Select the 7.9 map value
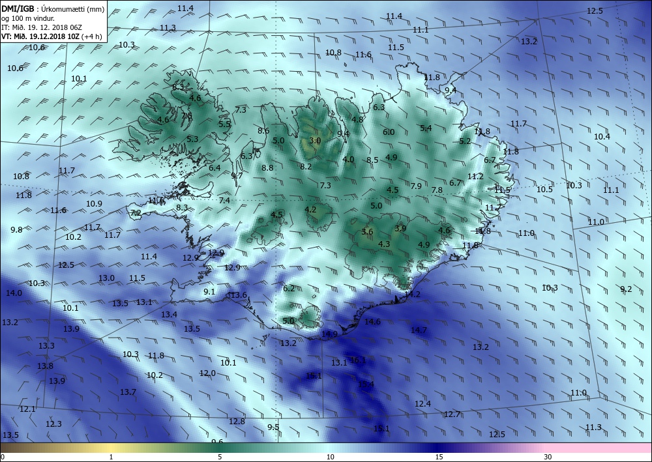This screenshot has height=462, width=652. (x=416, y=186)
